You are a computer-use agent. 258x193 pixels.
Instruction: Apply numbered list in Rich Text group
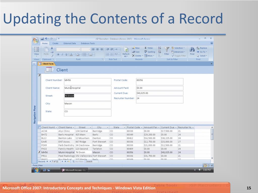(x=107, y=55)
